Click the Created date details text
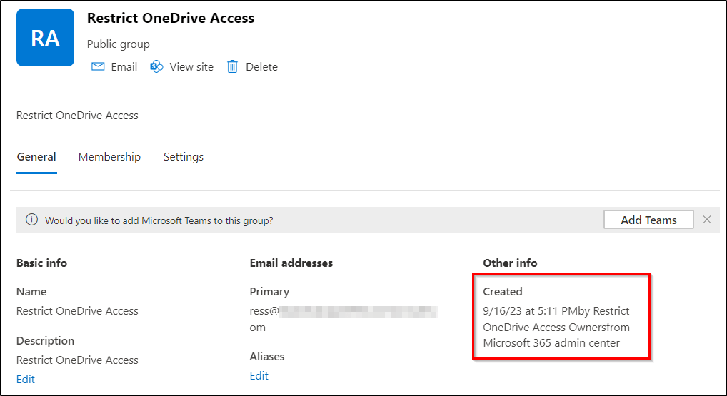The height and width of the screenshot is (396, 727). 556,327
